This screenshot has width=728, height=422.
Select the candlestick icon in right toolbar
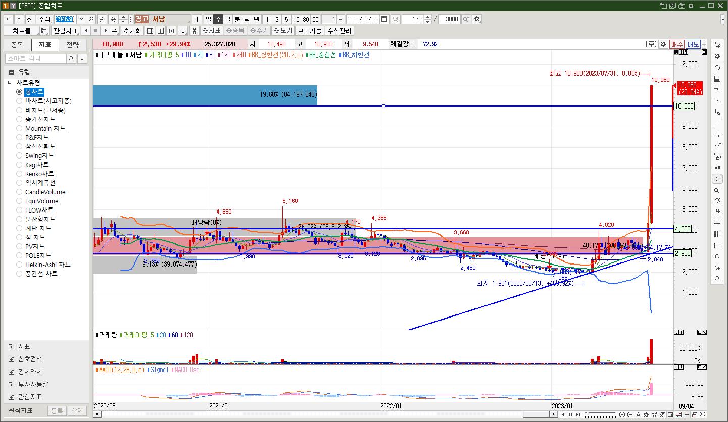(x=717, y=168)
